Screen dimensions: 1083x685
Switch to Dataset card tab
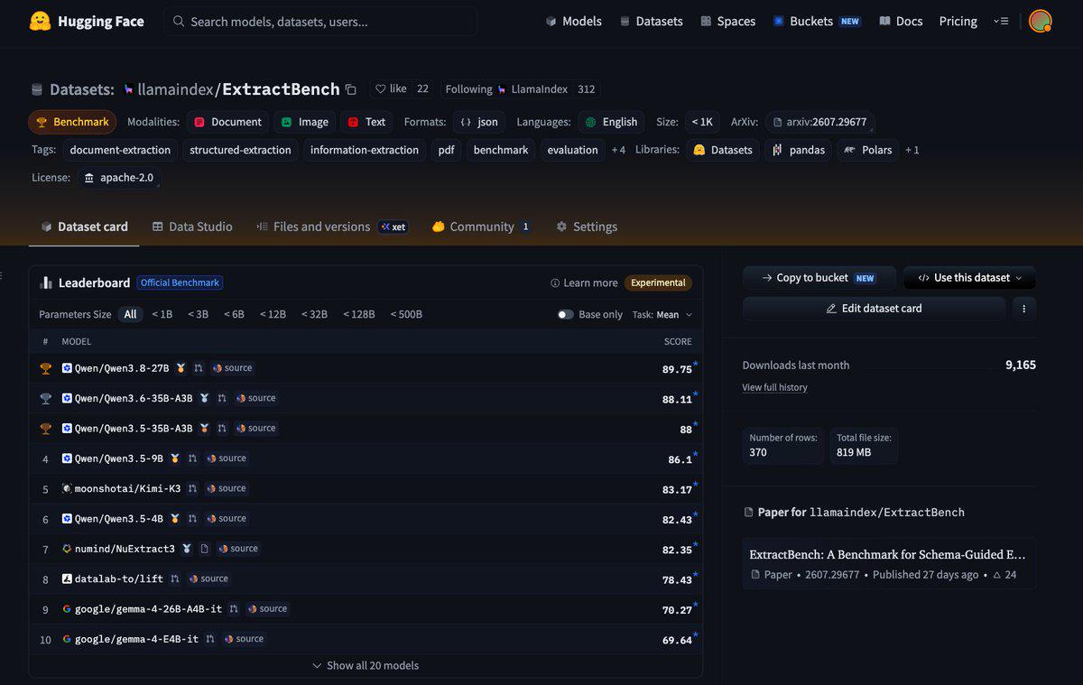[x=84, y=227]
